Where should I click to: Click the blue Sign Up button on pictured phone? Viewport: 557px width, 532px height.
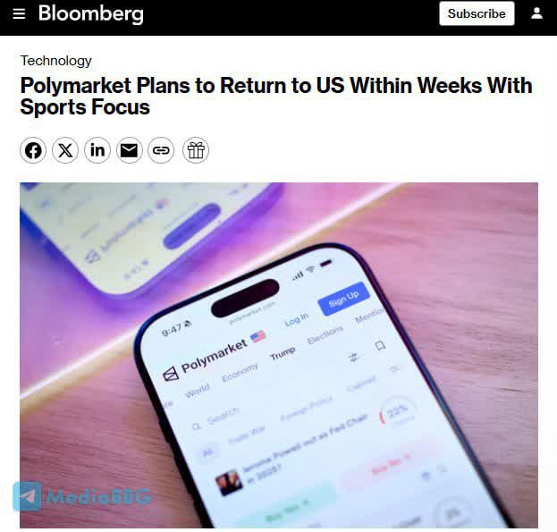click(x=343, y=299)
